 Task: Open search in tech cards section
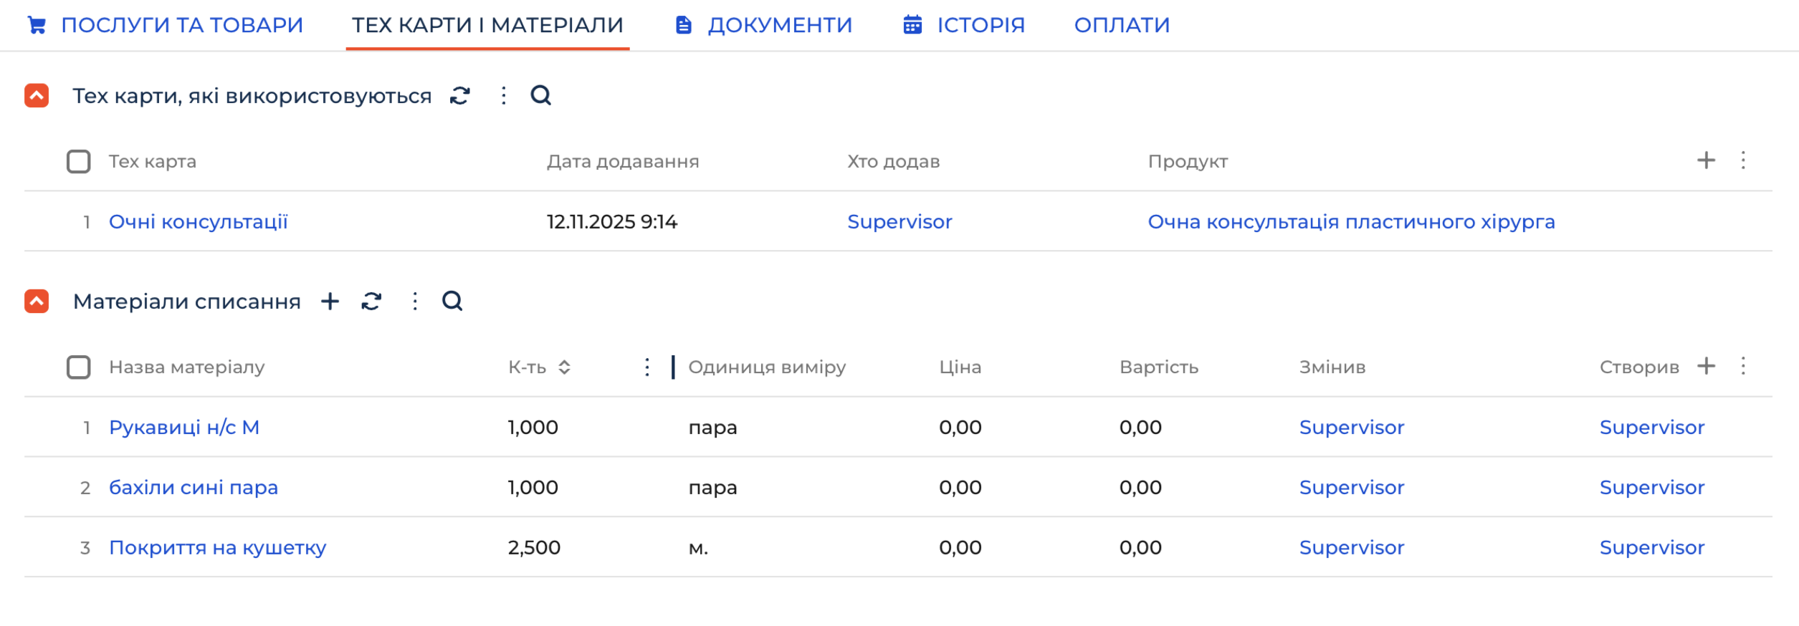[540, 95]
